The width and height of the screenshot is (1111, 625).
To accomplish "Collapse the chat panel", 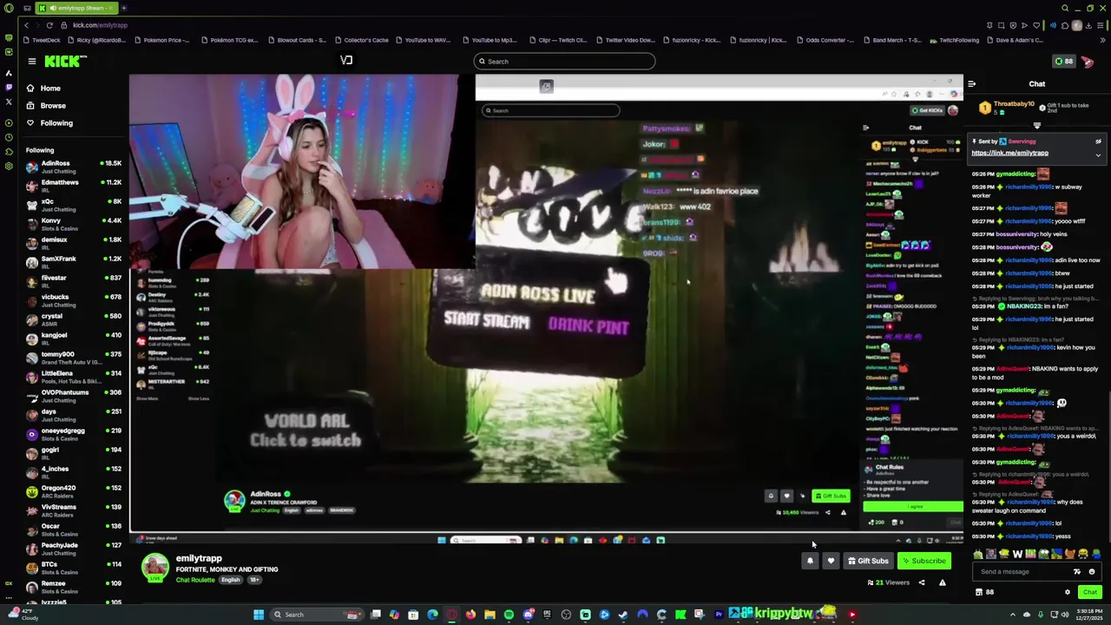I will (972, 83).
